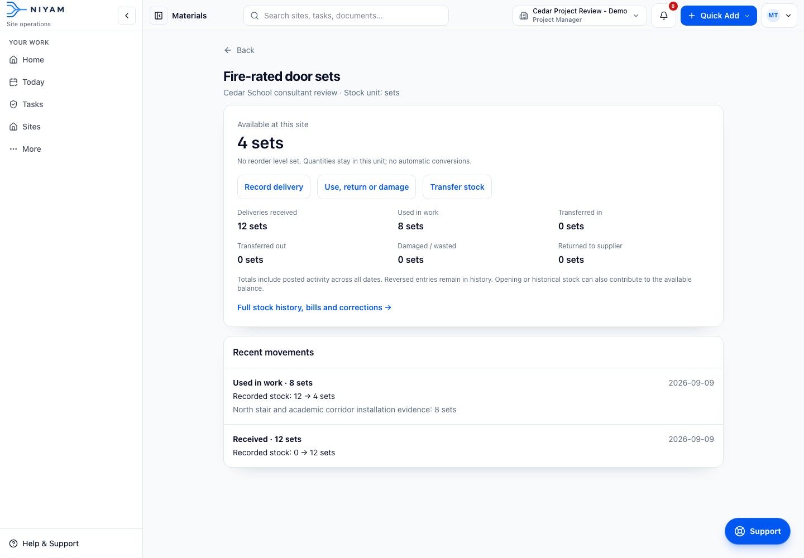The width and height of the screenshot is (804, 558).
Task: Click the Tasks shield icon
Action: point(13,104)
